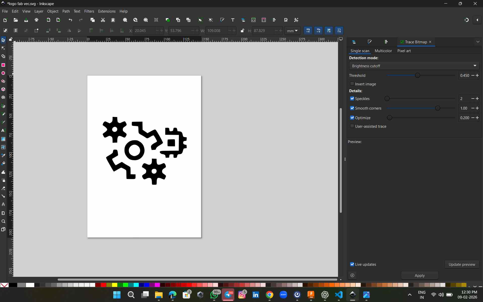The image size is (483, 302).
Task: Open the Zoom tool in toolbox
Action: pyautogui.click(x=3, y=221)
